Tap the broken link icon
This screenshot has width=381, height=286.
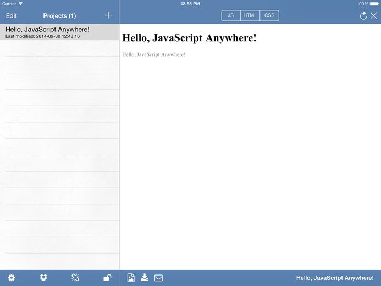point(75,278)
